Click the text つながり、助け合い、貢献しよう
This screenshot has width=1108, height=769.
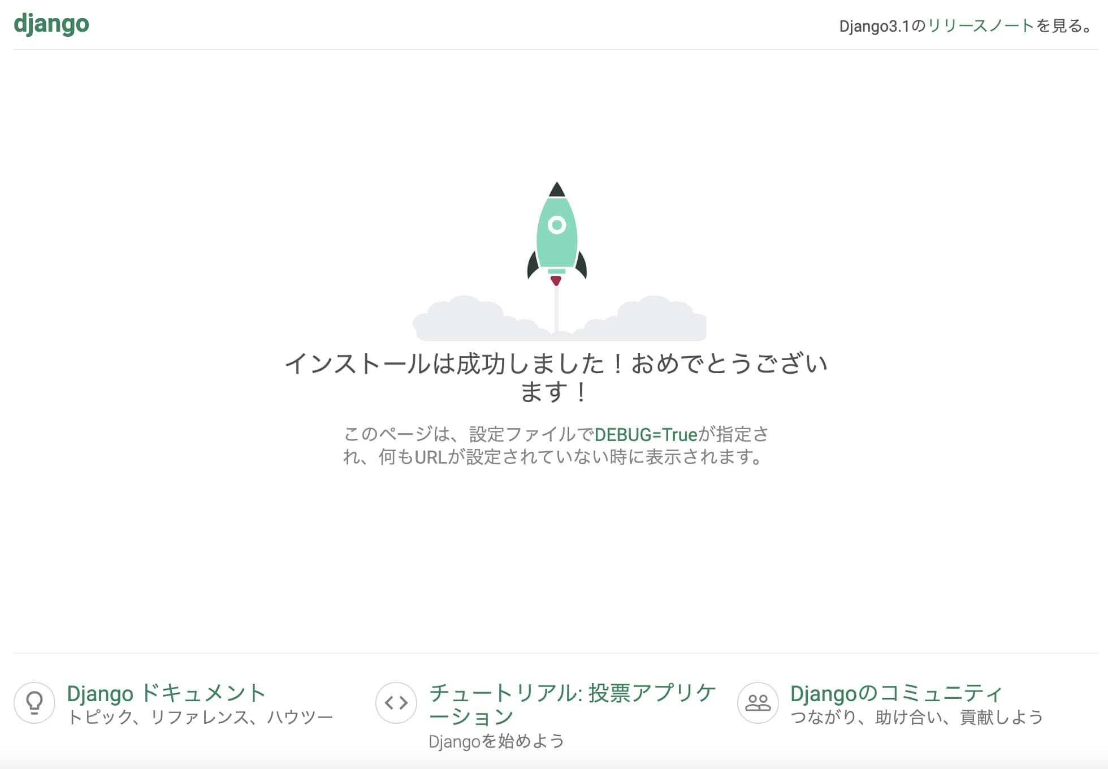coord(917,717)
